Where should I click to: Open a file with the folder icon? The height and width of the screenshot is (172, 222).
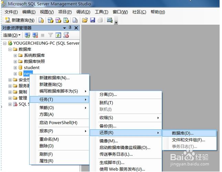[85, 20]
